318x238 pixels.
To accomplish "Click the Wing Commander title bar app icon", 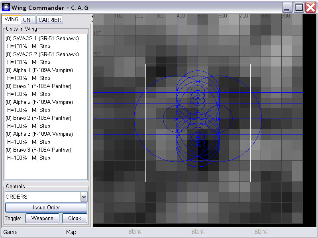I will point(6,7).
